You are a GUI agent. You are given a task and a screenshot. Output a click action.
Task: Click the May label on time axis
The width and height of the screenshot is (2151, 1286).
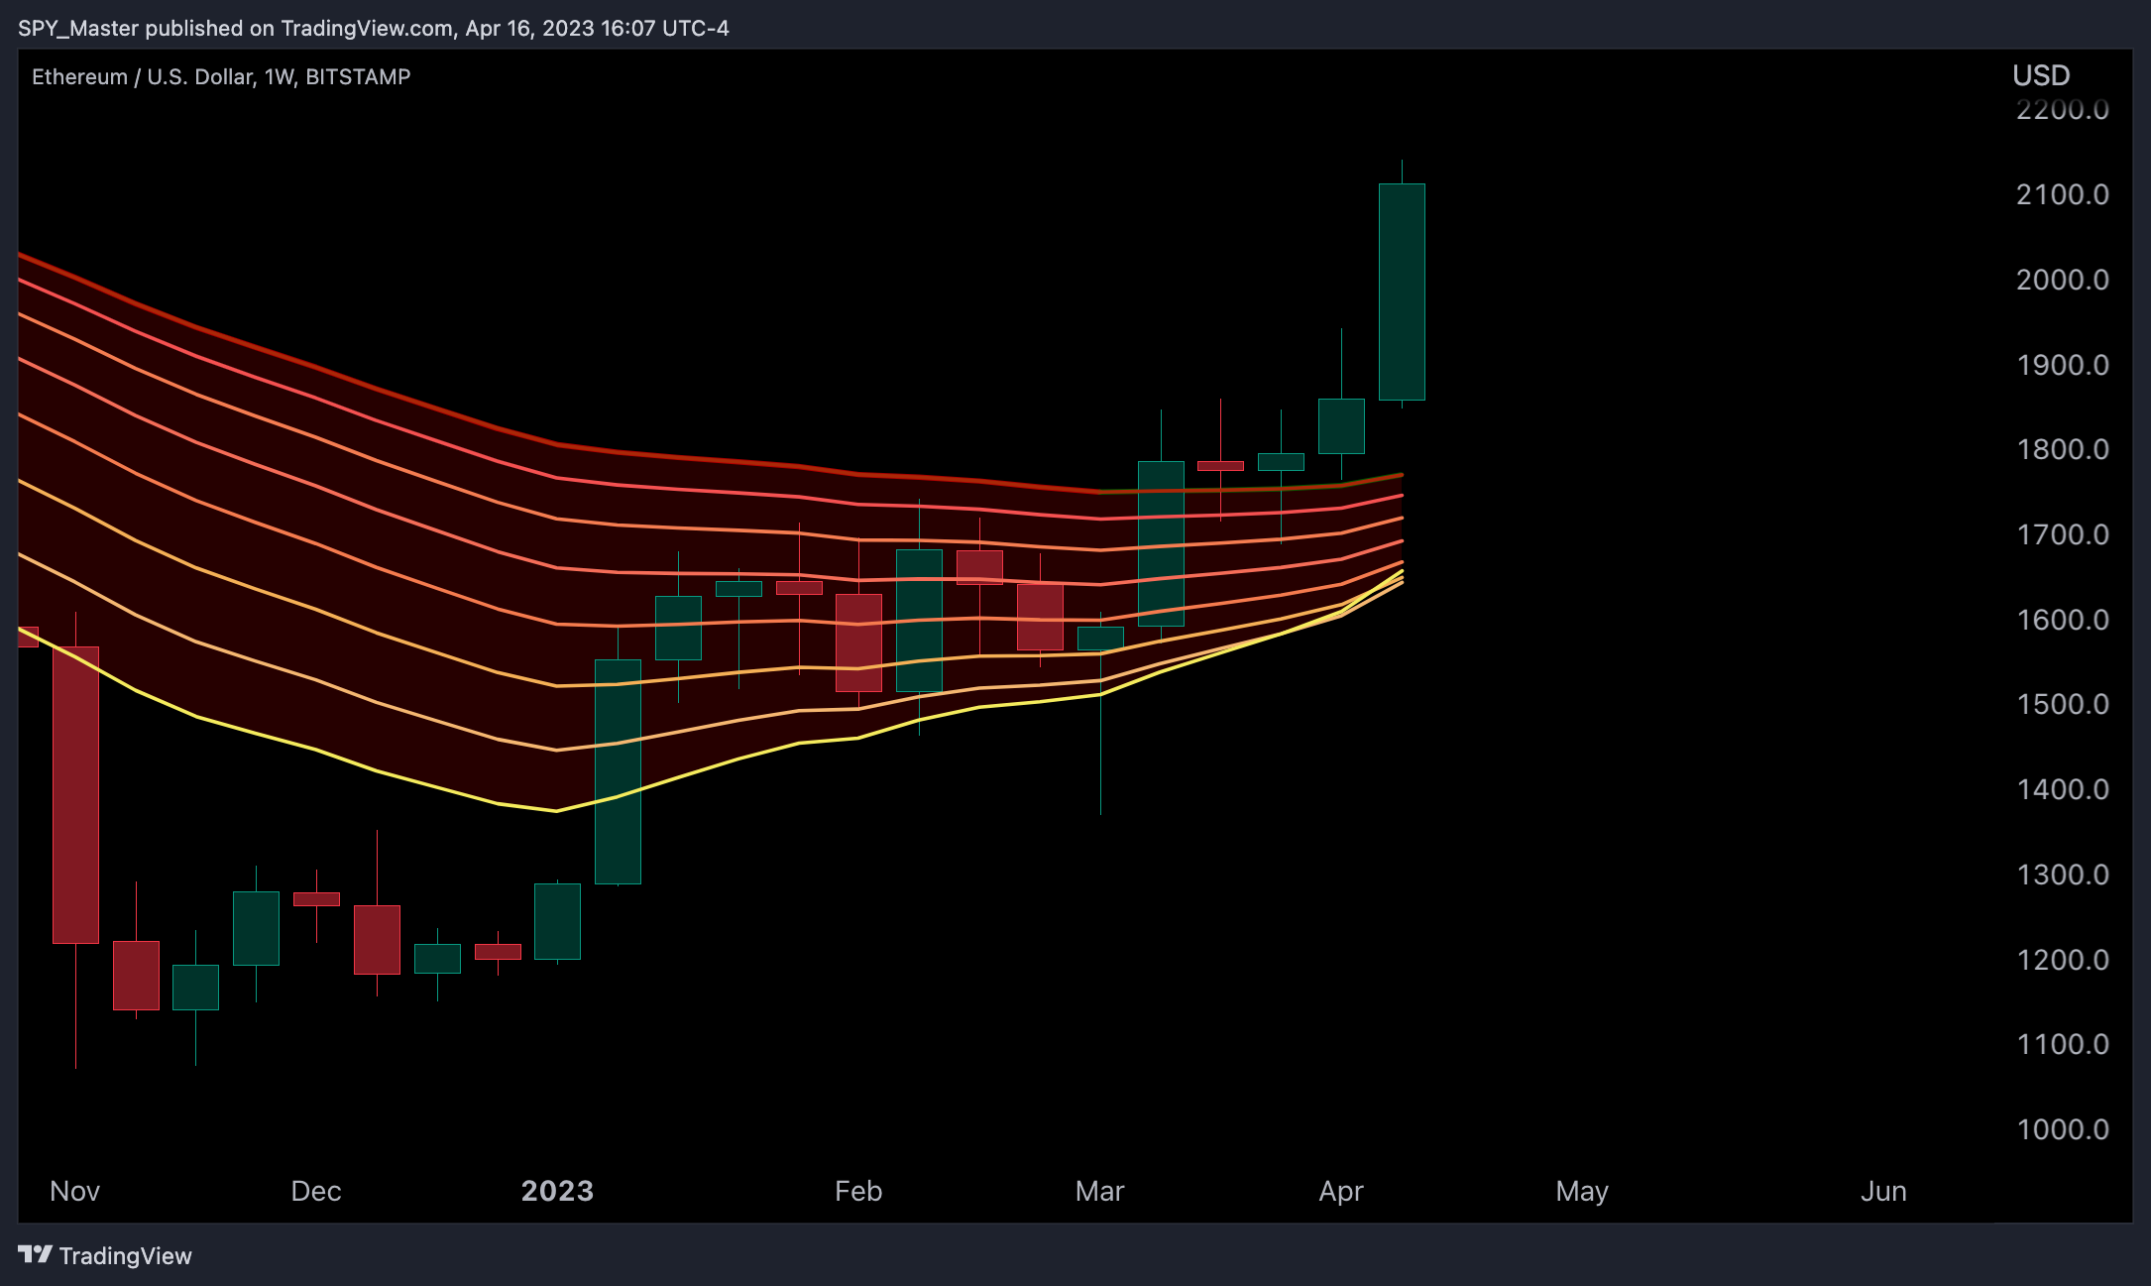tap(1582, 1191)
